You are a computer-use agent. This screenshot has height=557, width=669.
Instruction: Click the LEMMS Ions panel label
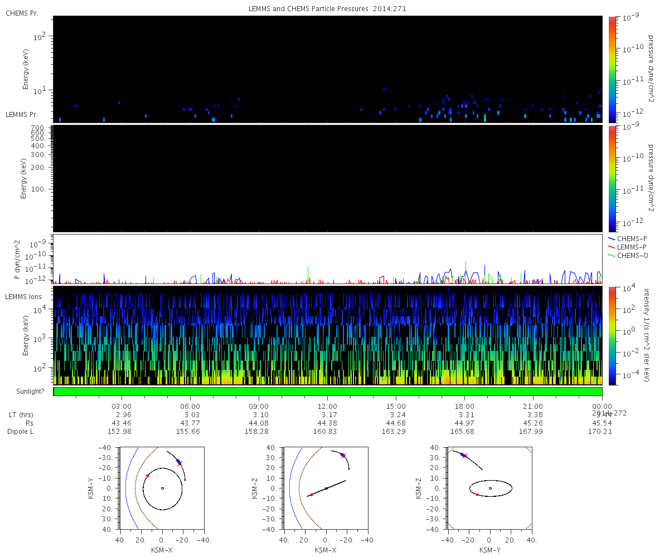click(24, 296)
